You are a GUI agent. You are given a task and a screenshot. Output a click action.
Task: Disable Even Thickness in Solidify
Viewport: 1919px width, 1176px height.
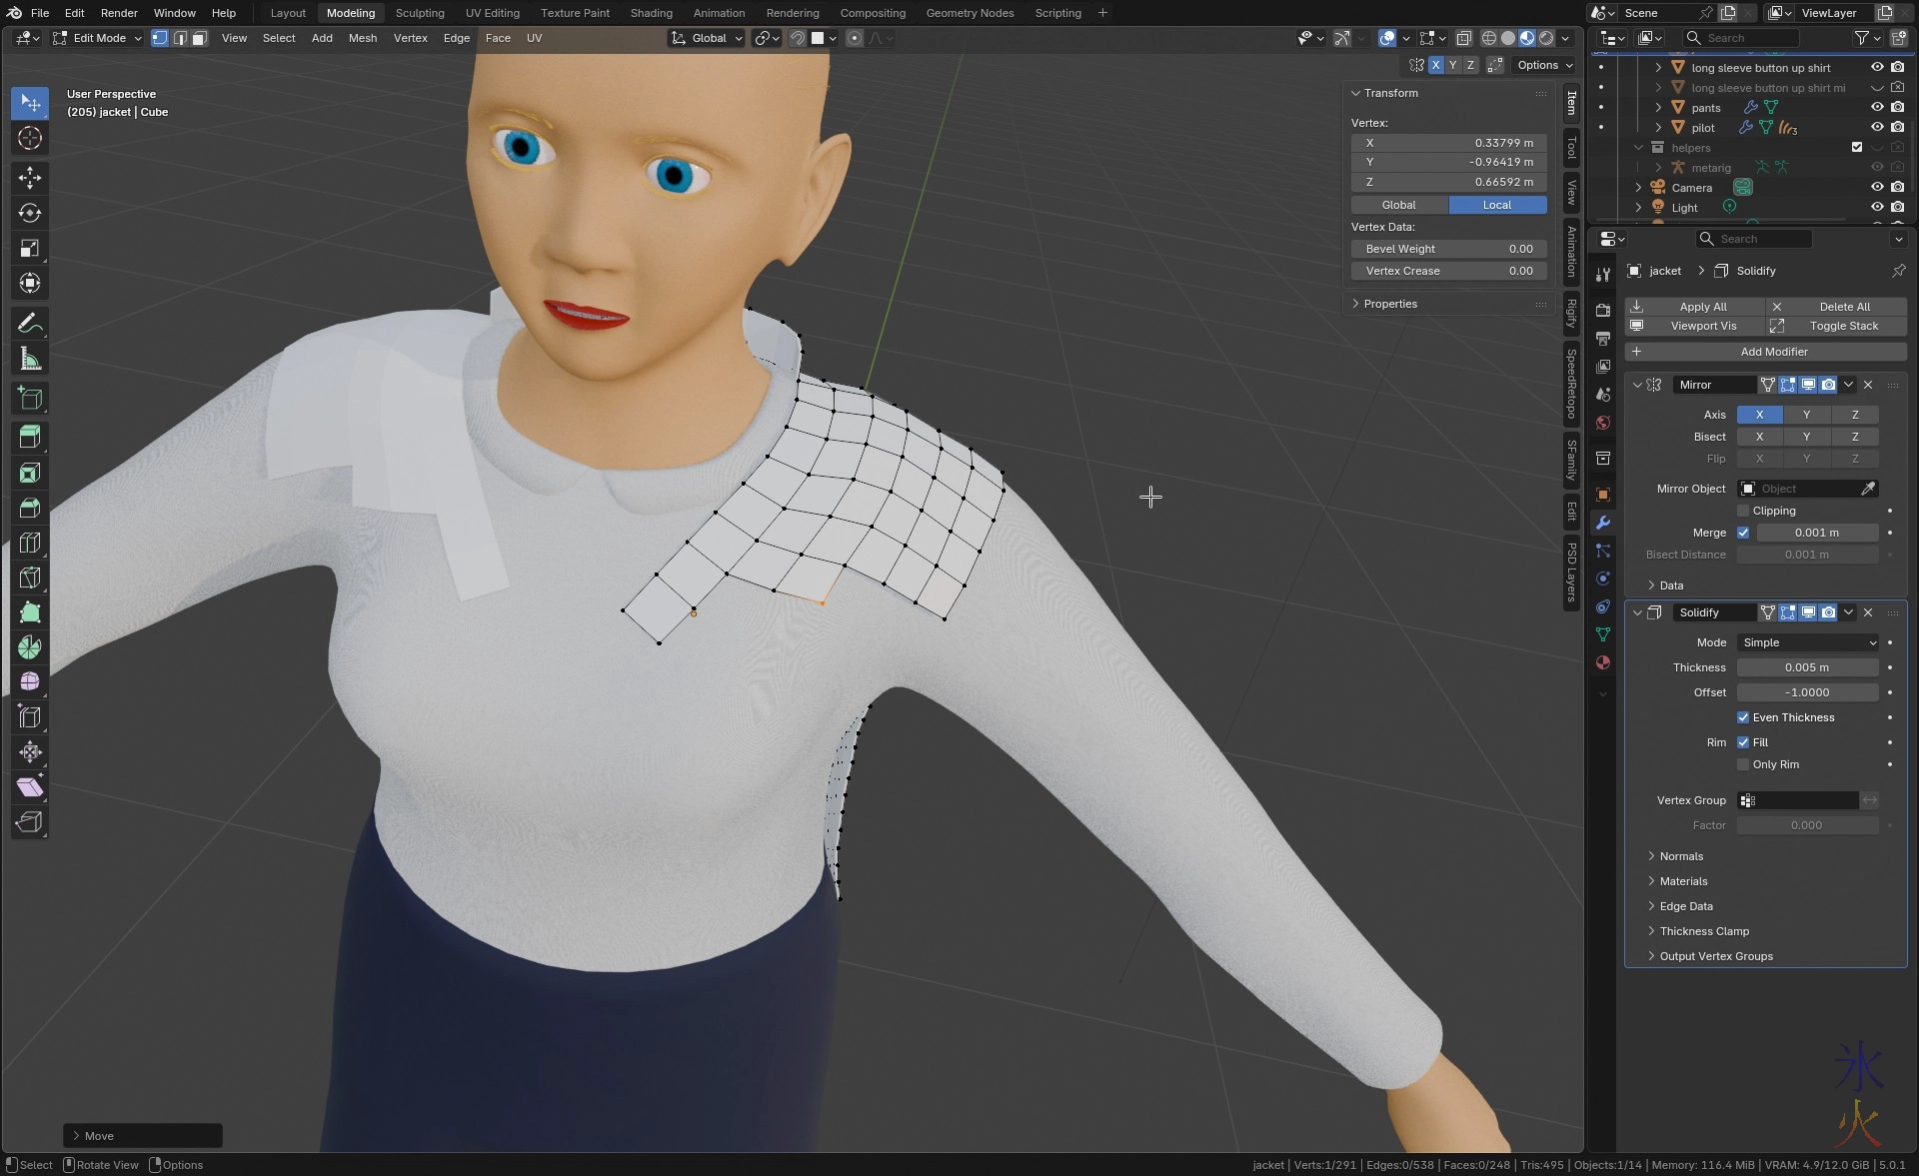tap(1744, 717)
